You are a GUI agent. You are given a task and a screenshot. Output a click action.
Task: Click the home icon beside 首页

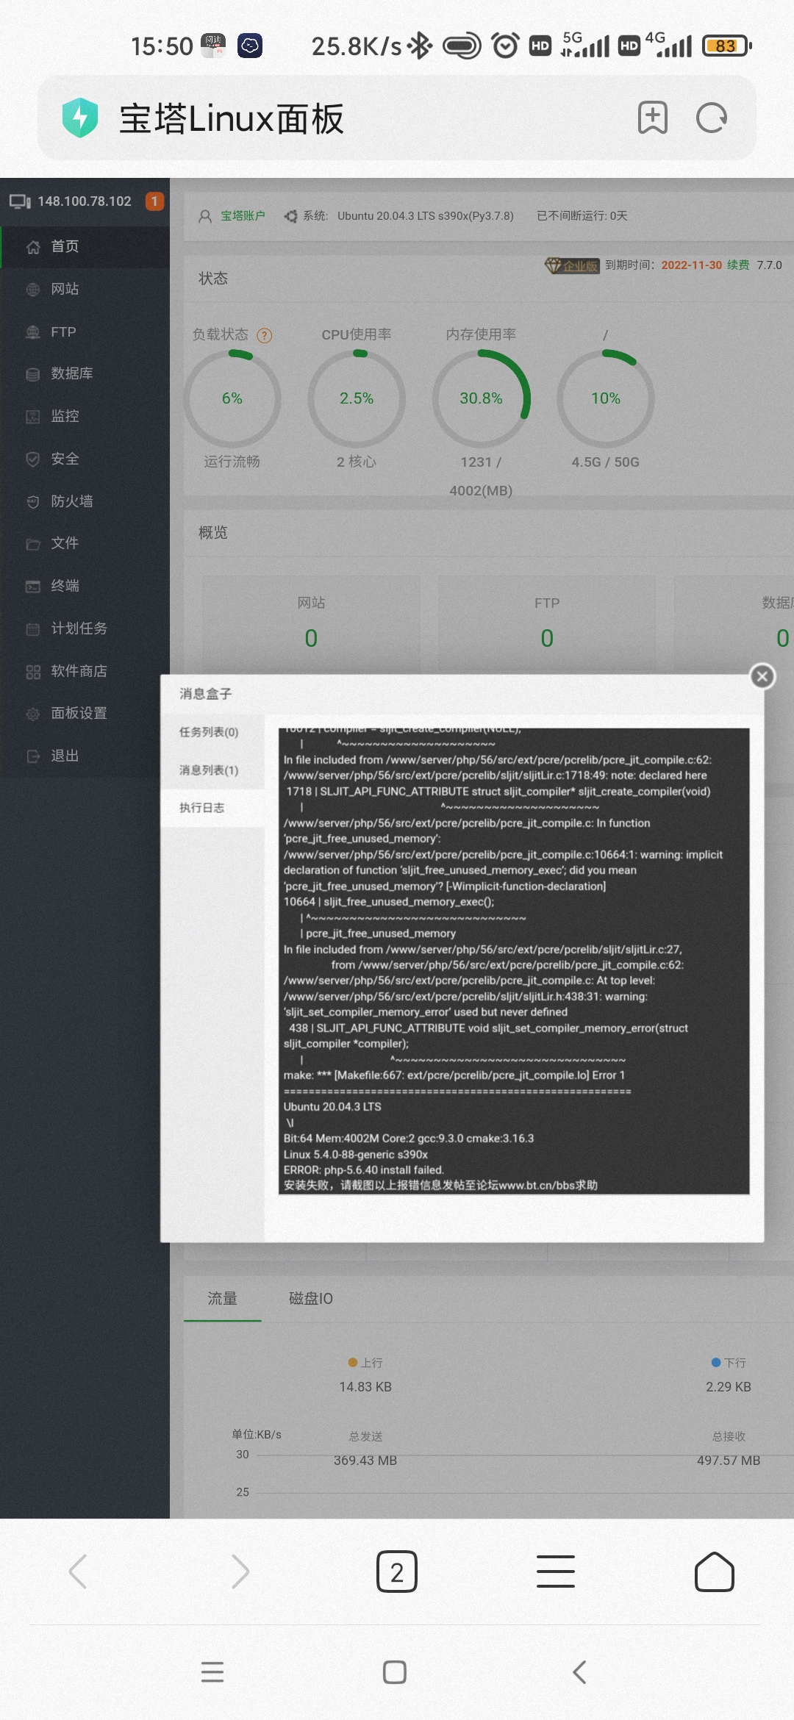33,247
